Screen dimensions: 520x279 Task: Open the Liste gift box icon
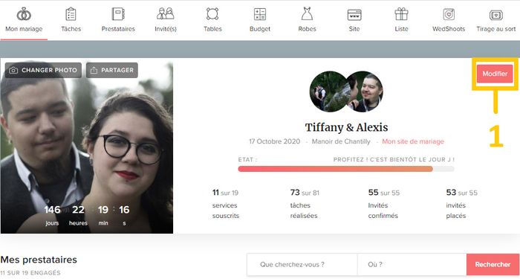click(x=402, y=14)
